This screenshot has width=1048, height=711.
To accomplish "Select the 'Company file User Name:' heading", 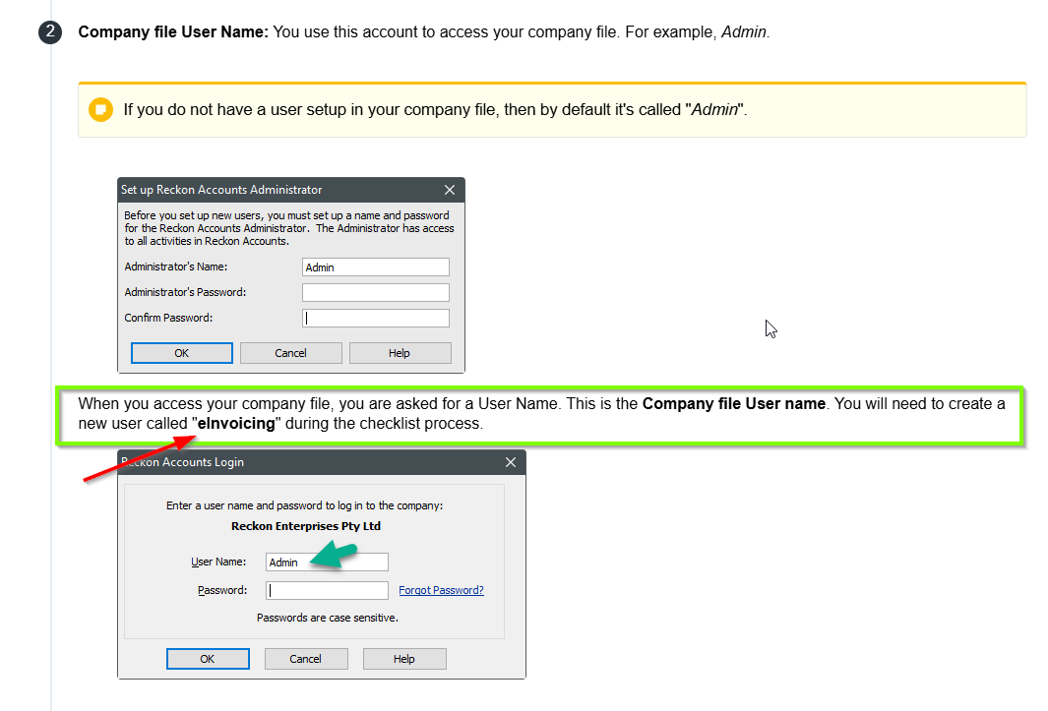I will point(173,32).
